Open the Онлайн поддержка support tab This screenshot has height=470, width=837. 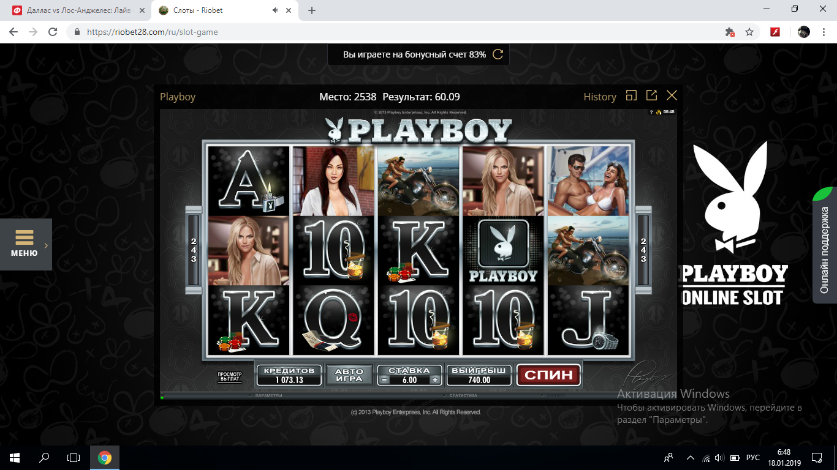coord(825,245)
